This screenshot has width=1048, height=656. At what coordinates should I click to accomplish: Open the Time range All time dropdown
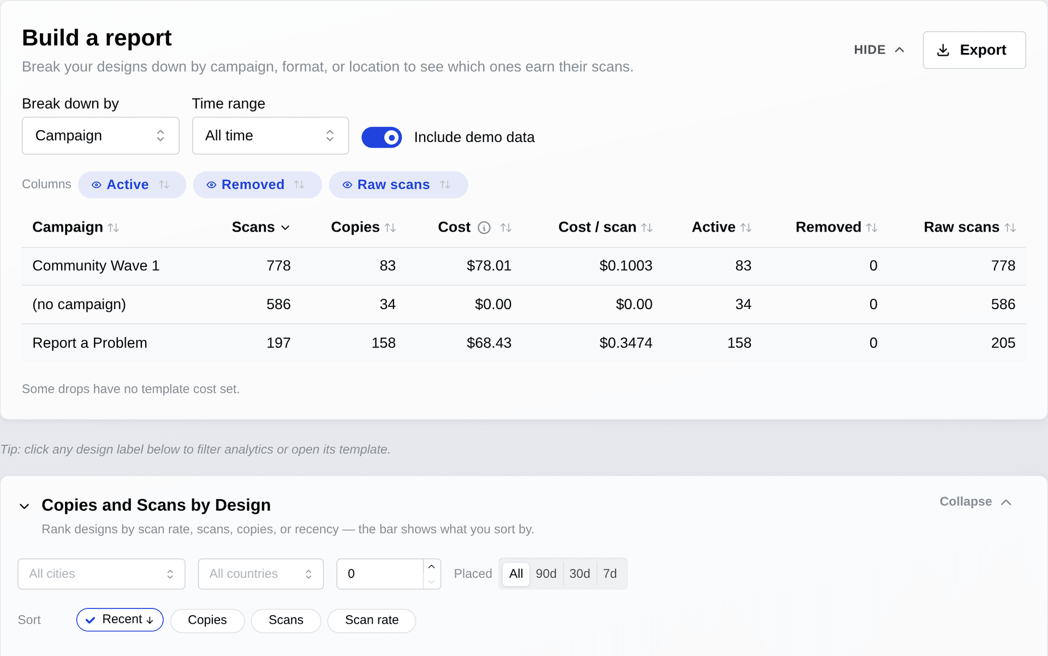tap(270, 135)
